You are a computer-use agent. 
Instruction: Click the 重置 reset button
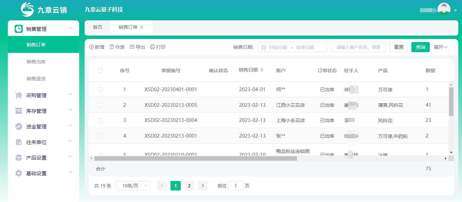[x=398, y=47]
